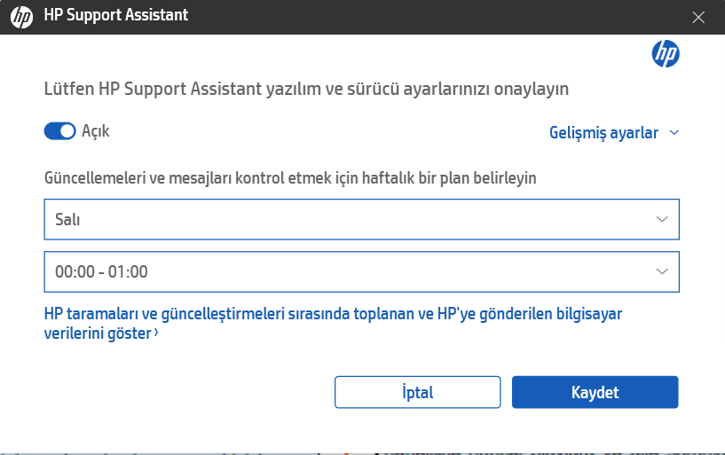
Task: Open the Gelişmiş ayarlar link
Action: (x=604, y=133)
